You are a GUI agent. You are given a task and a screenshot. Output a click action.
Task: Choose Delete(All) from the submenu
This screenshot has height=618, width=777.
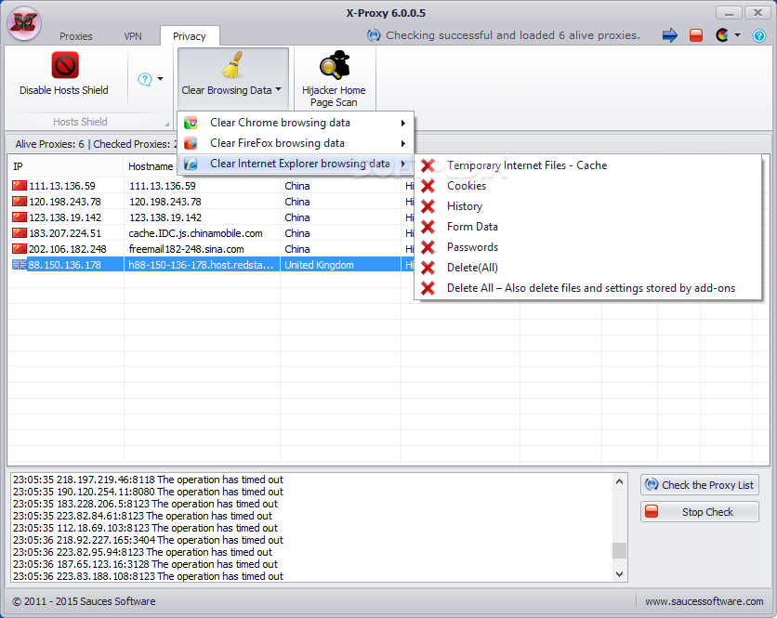click(588, 268)
